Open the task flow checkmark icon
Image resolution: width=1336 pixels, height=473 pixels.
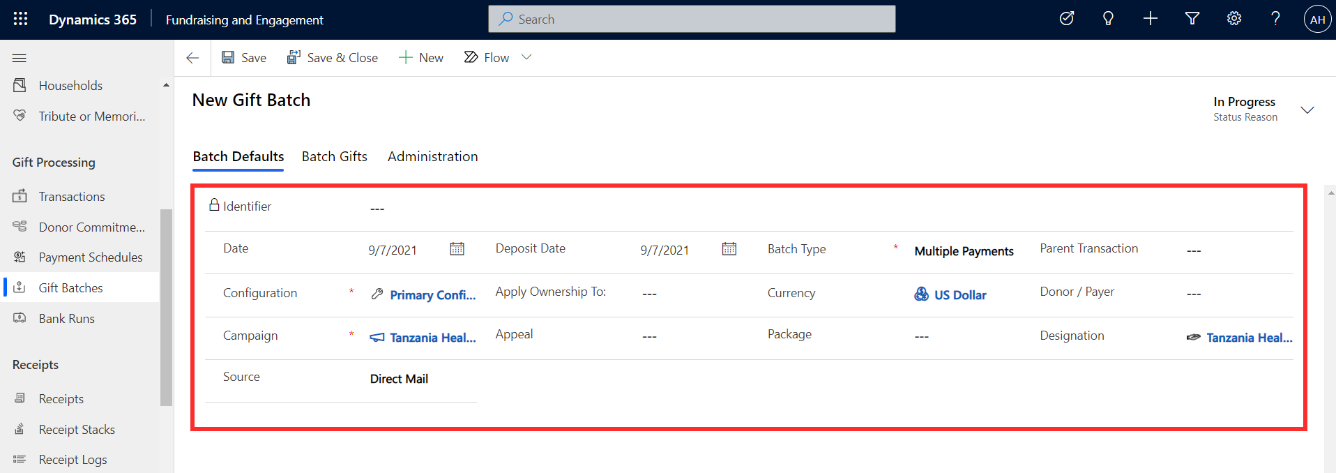[x=1066, y=19]
